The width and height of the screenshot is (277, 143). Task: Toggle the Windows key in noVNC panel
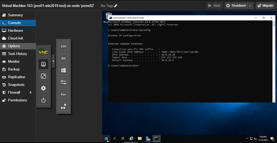[x=63, y=70]
